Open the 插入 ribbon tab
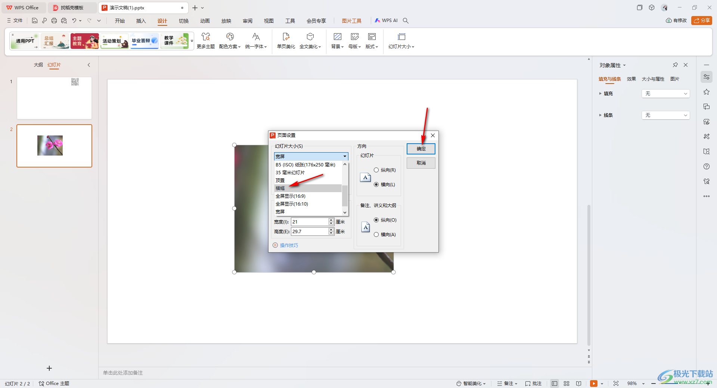Viewport: 717px width, 388px height. 141,21
